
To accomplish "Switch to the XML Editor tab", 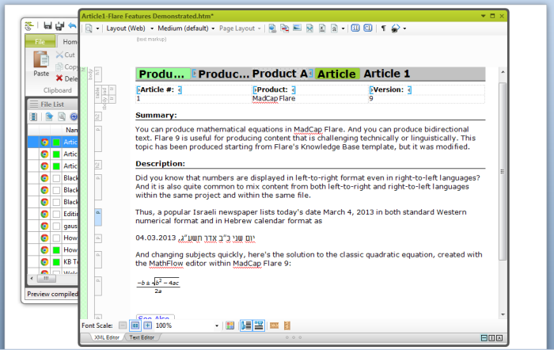I will pyautogui.click(x=106, y=337).
